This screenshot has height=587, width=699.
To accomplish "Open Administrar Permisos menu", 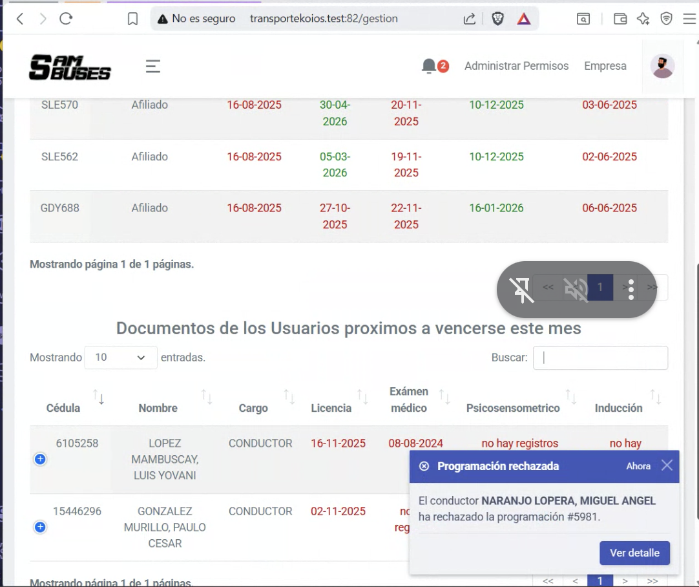I will 516,66.
